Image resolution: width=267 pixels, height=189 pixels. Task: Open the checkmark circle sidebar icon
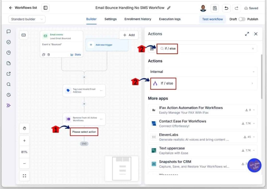pyautogui.click(x=9, y=42)
